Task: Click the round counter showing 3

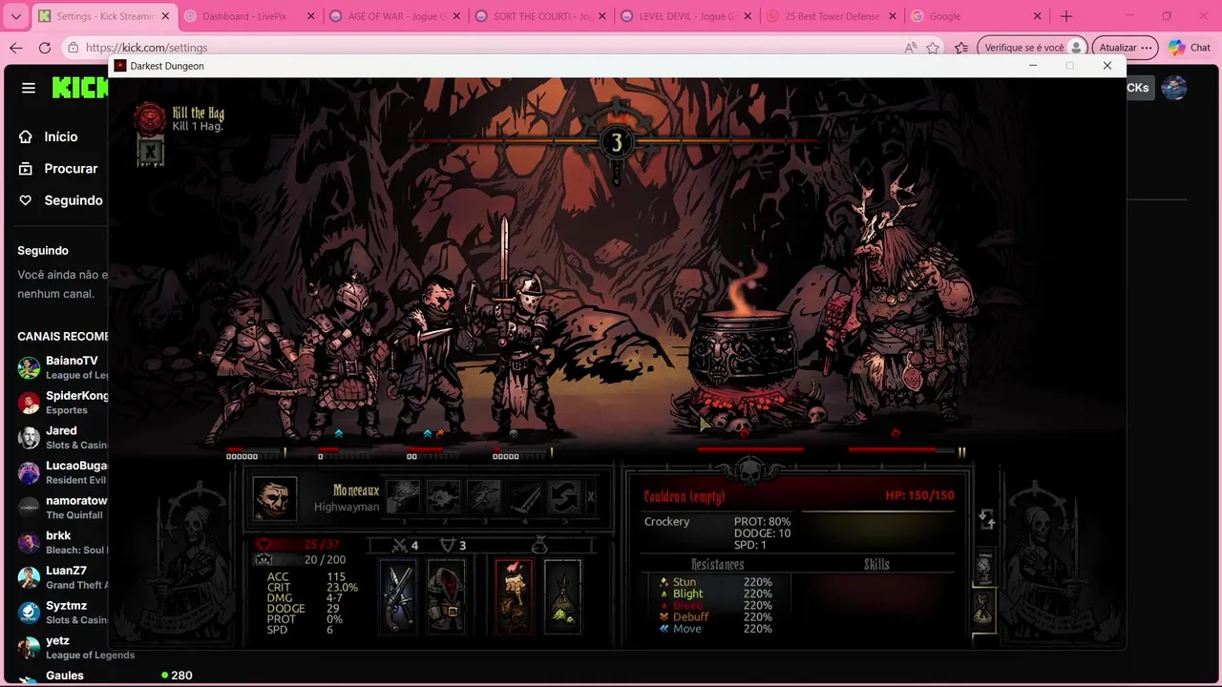Action: 617,143
